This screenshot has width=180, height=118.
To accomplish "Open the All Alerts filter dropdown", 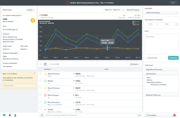I will 135,64.
